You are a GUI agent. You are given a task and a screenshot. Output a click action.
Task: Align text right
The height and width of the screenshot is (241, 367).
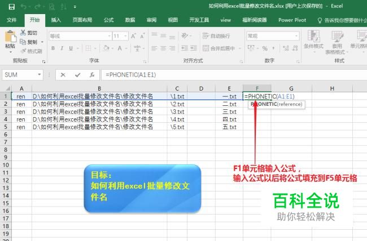(x=172, y=48)
